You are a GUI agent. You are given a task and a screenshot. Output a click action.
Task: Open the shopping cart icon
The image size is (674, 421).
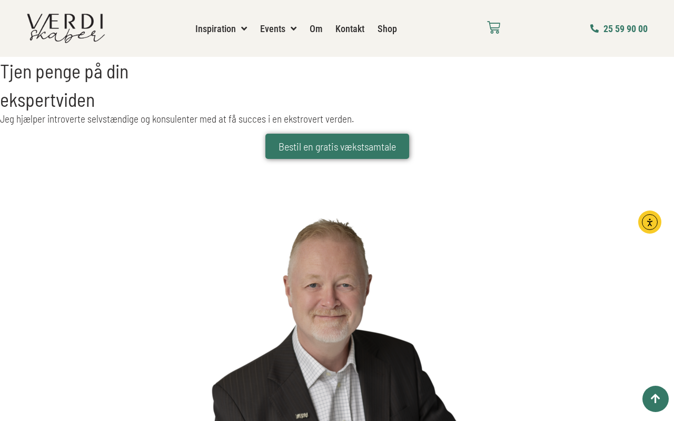coord(493,27)
